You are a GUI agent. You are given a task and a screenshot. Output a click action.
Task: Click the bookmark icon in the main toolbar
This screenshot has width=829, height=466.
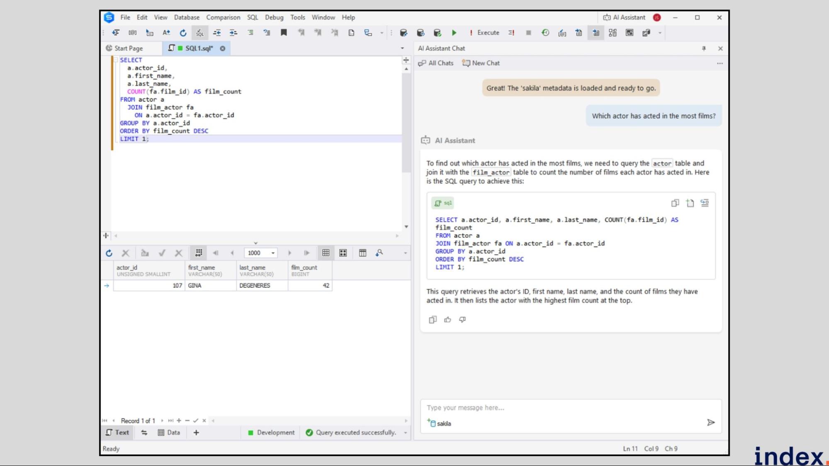284,33
